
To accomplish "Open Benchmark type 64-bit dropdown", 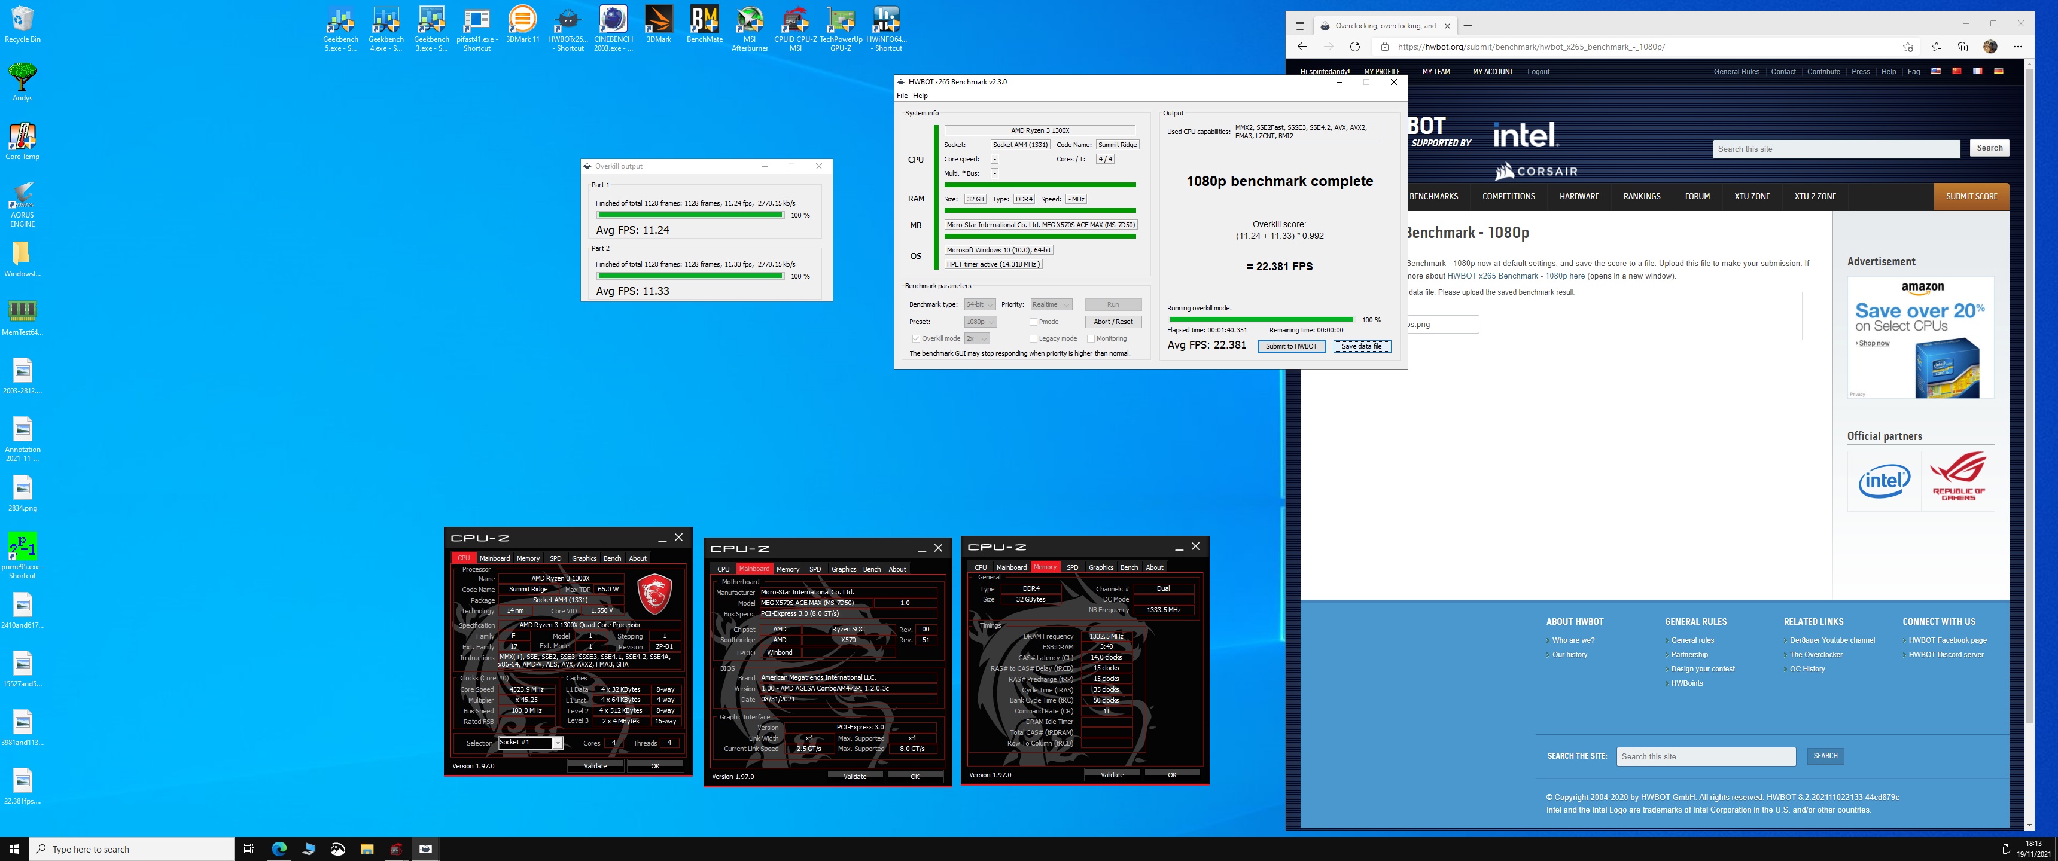I will [979, 304].
